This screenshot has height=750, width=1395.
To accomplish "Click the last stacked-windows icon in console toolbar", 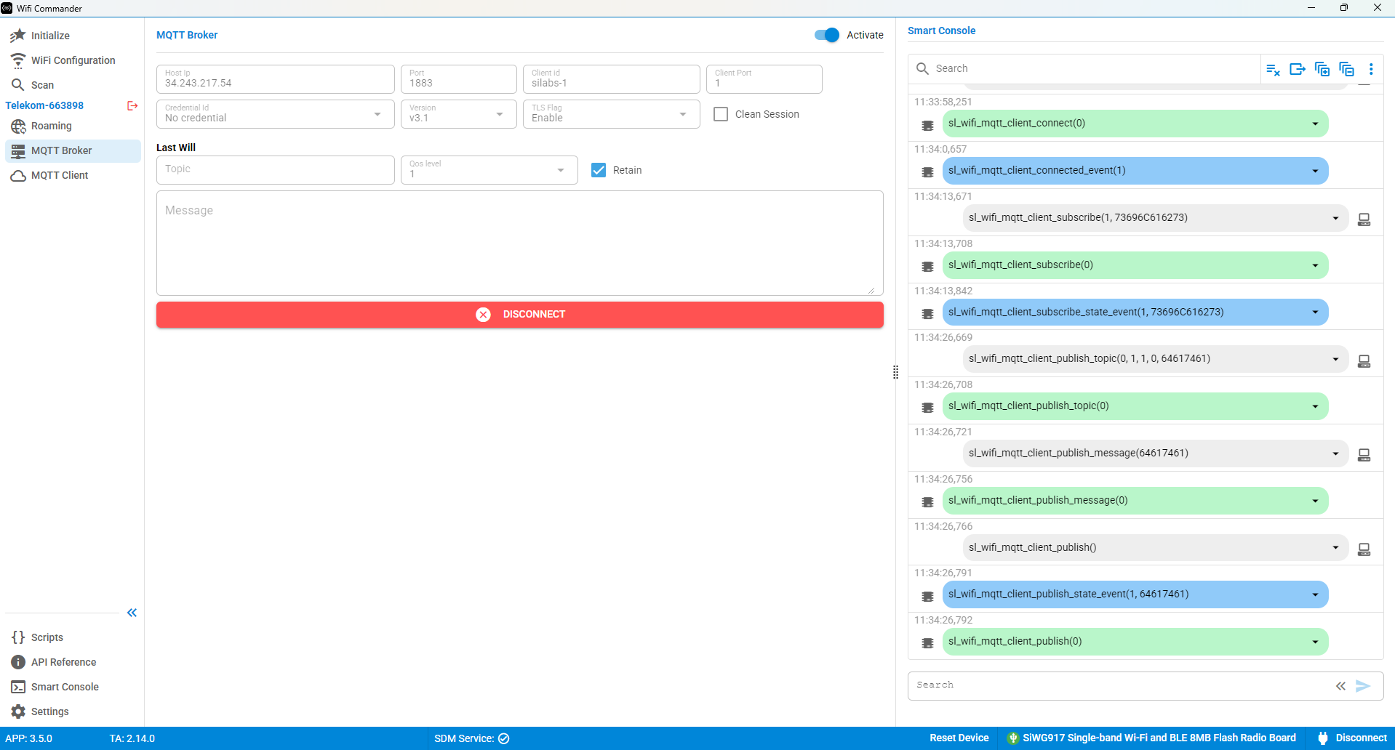I will pyautogui.click(x=1346, y=69).
